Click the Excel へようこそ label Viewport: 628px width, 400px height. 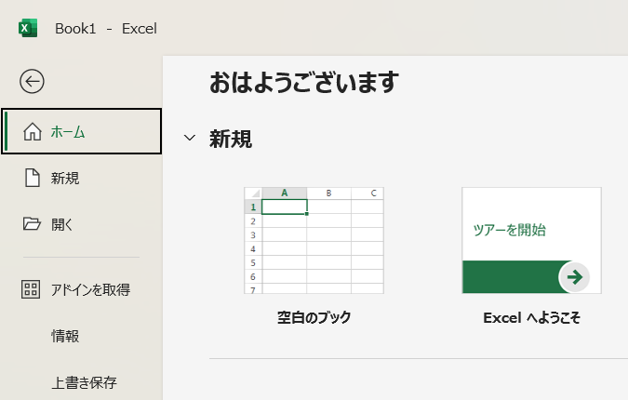531,318
